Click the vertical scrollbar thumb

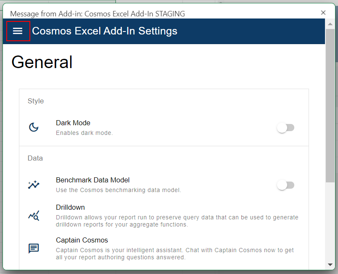click(330, 105)
